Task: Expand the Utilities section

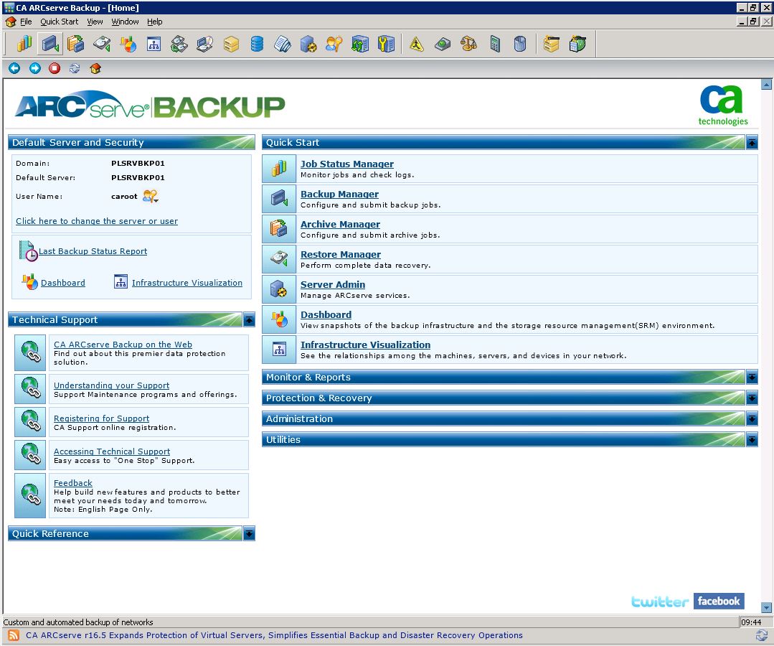Action: pyautogui.click(x=752, y=439)
